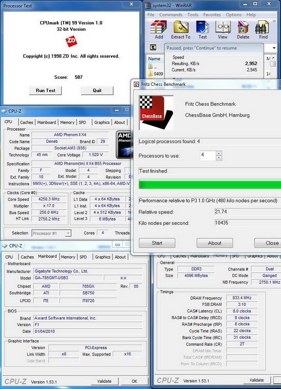Select the parent '..' folder entry in WinRAR
Image resolution: width=281 pixels, height=389 pixels.
(153, 66)
